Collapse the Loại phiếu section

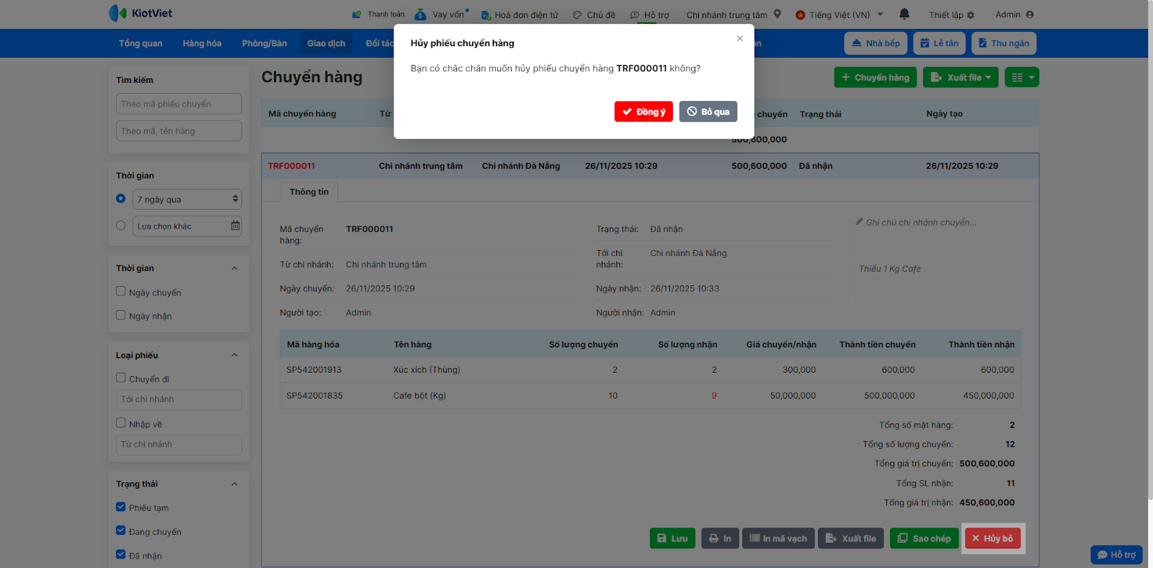pyautogui.click(x=234, y=355)
